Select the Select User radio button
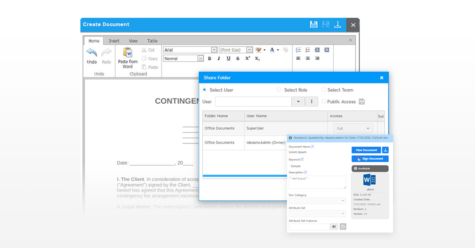475x248 pixels. [x=204, y=90]
